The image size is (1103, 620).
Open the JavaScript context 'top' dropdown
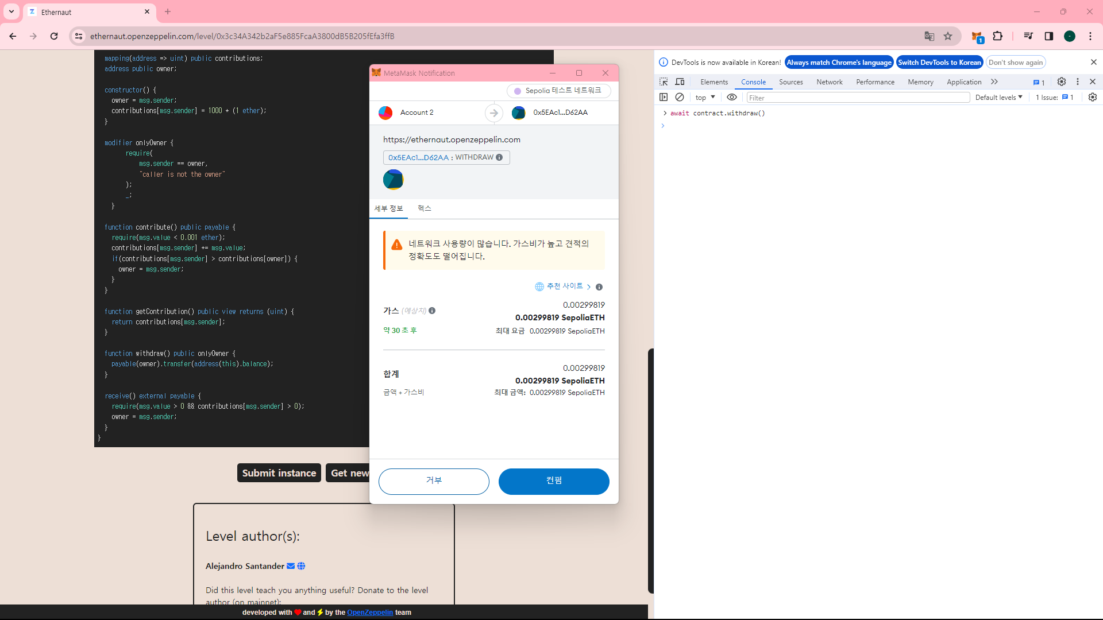tap(705, 98)
